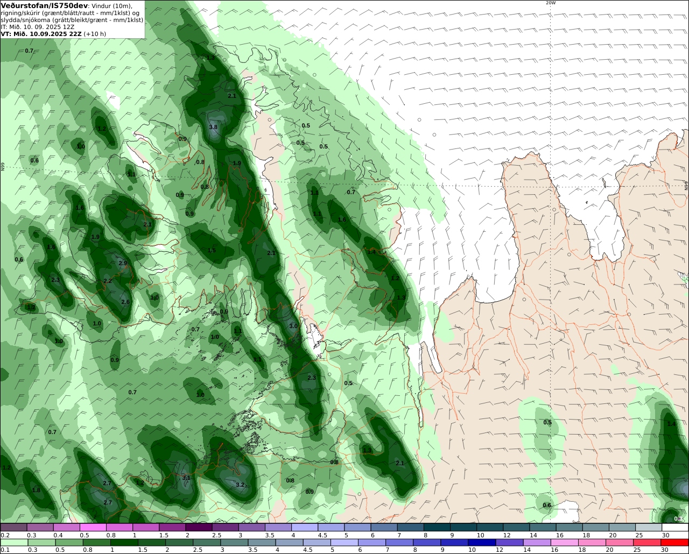Select the light pink lower-row swatch labeled 16
Screen dimensions: 689x554
point(565,542)
